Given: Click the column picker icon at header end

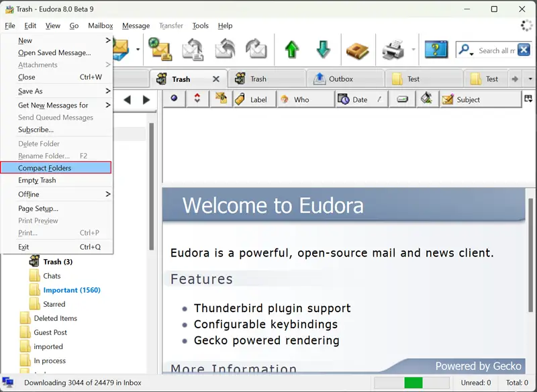Looking at the screenshot, I should pos(528,99).
